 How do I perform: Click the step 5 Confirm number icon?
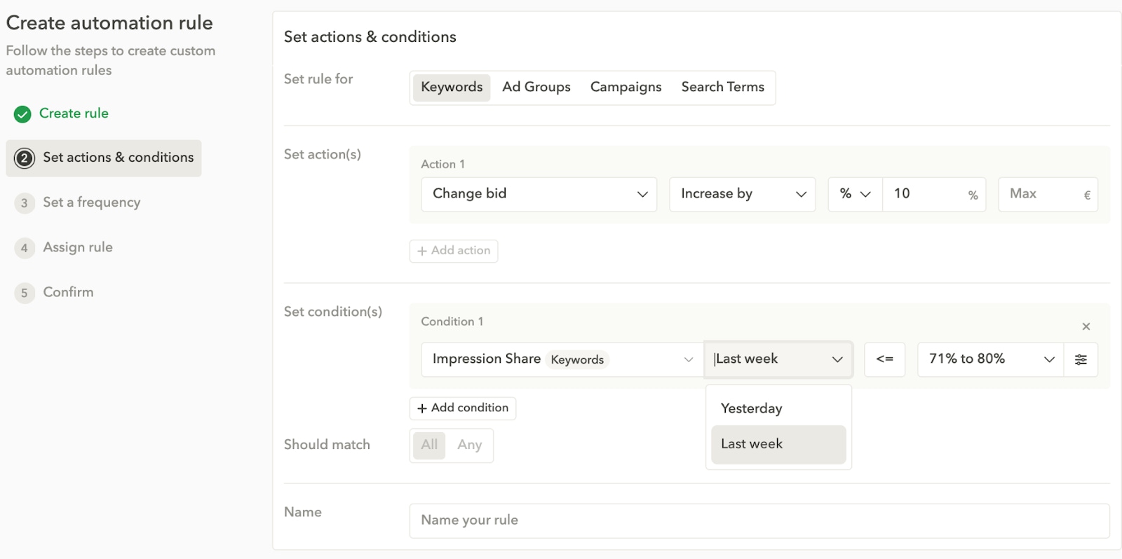[x=25, y=293]
